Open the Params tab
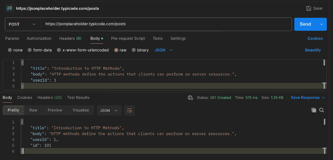 point(12,39)
